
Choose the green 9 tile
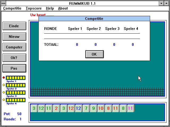point(93,108)
